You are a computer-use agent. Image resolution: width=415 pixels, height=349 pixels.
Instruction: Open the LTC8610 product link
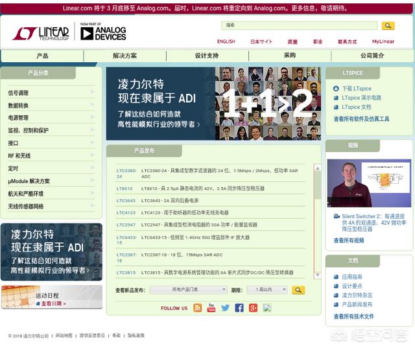point(124,188)
